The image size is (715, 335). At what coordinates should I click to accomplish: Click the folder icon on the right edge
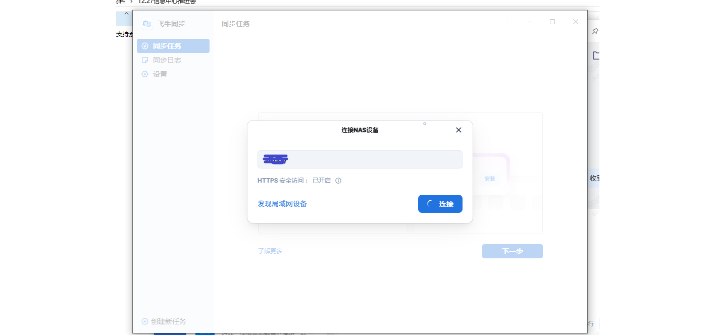click(595, 55)
